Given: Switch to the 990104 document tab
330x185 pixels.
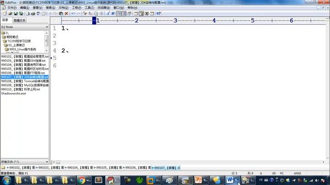Looking at the screenshot, I should (x=79, y=168).
